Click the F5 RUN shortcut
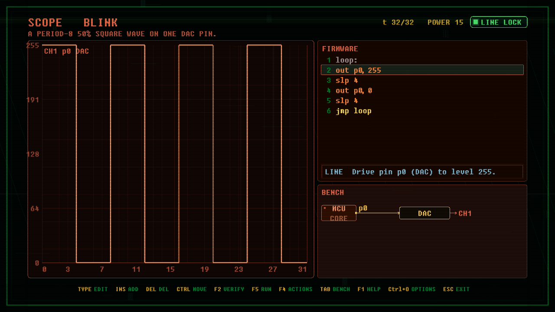 (x=261, y=289)
